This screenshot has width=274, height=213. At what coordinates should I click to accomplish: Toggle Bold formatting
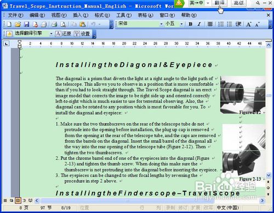pos(191,24)
